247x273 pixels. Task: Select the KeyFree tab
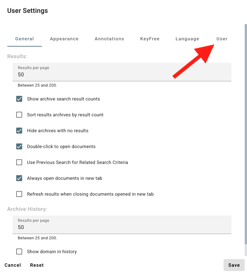click(x=150, y=39)
